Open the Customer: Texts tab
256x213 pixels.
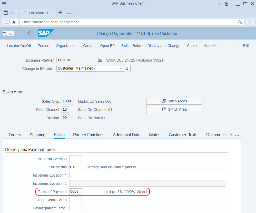183,135
